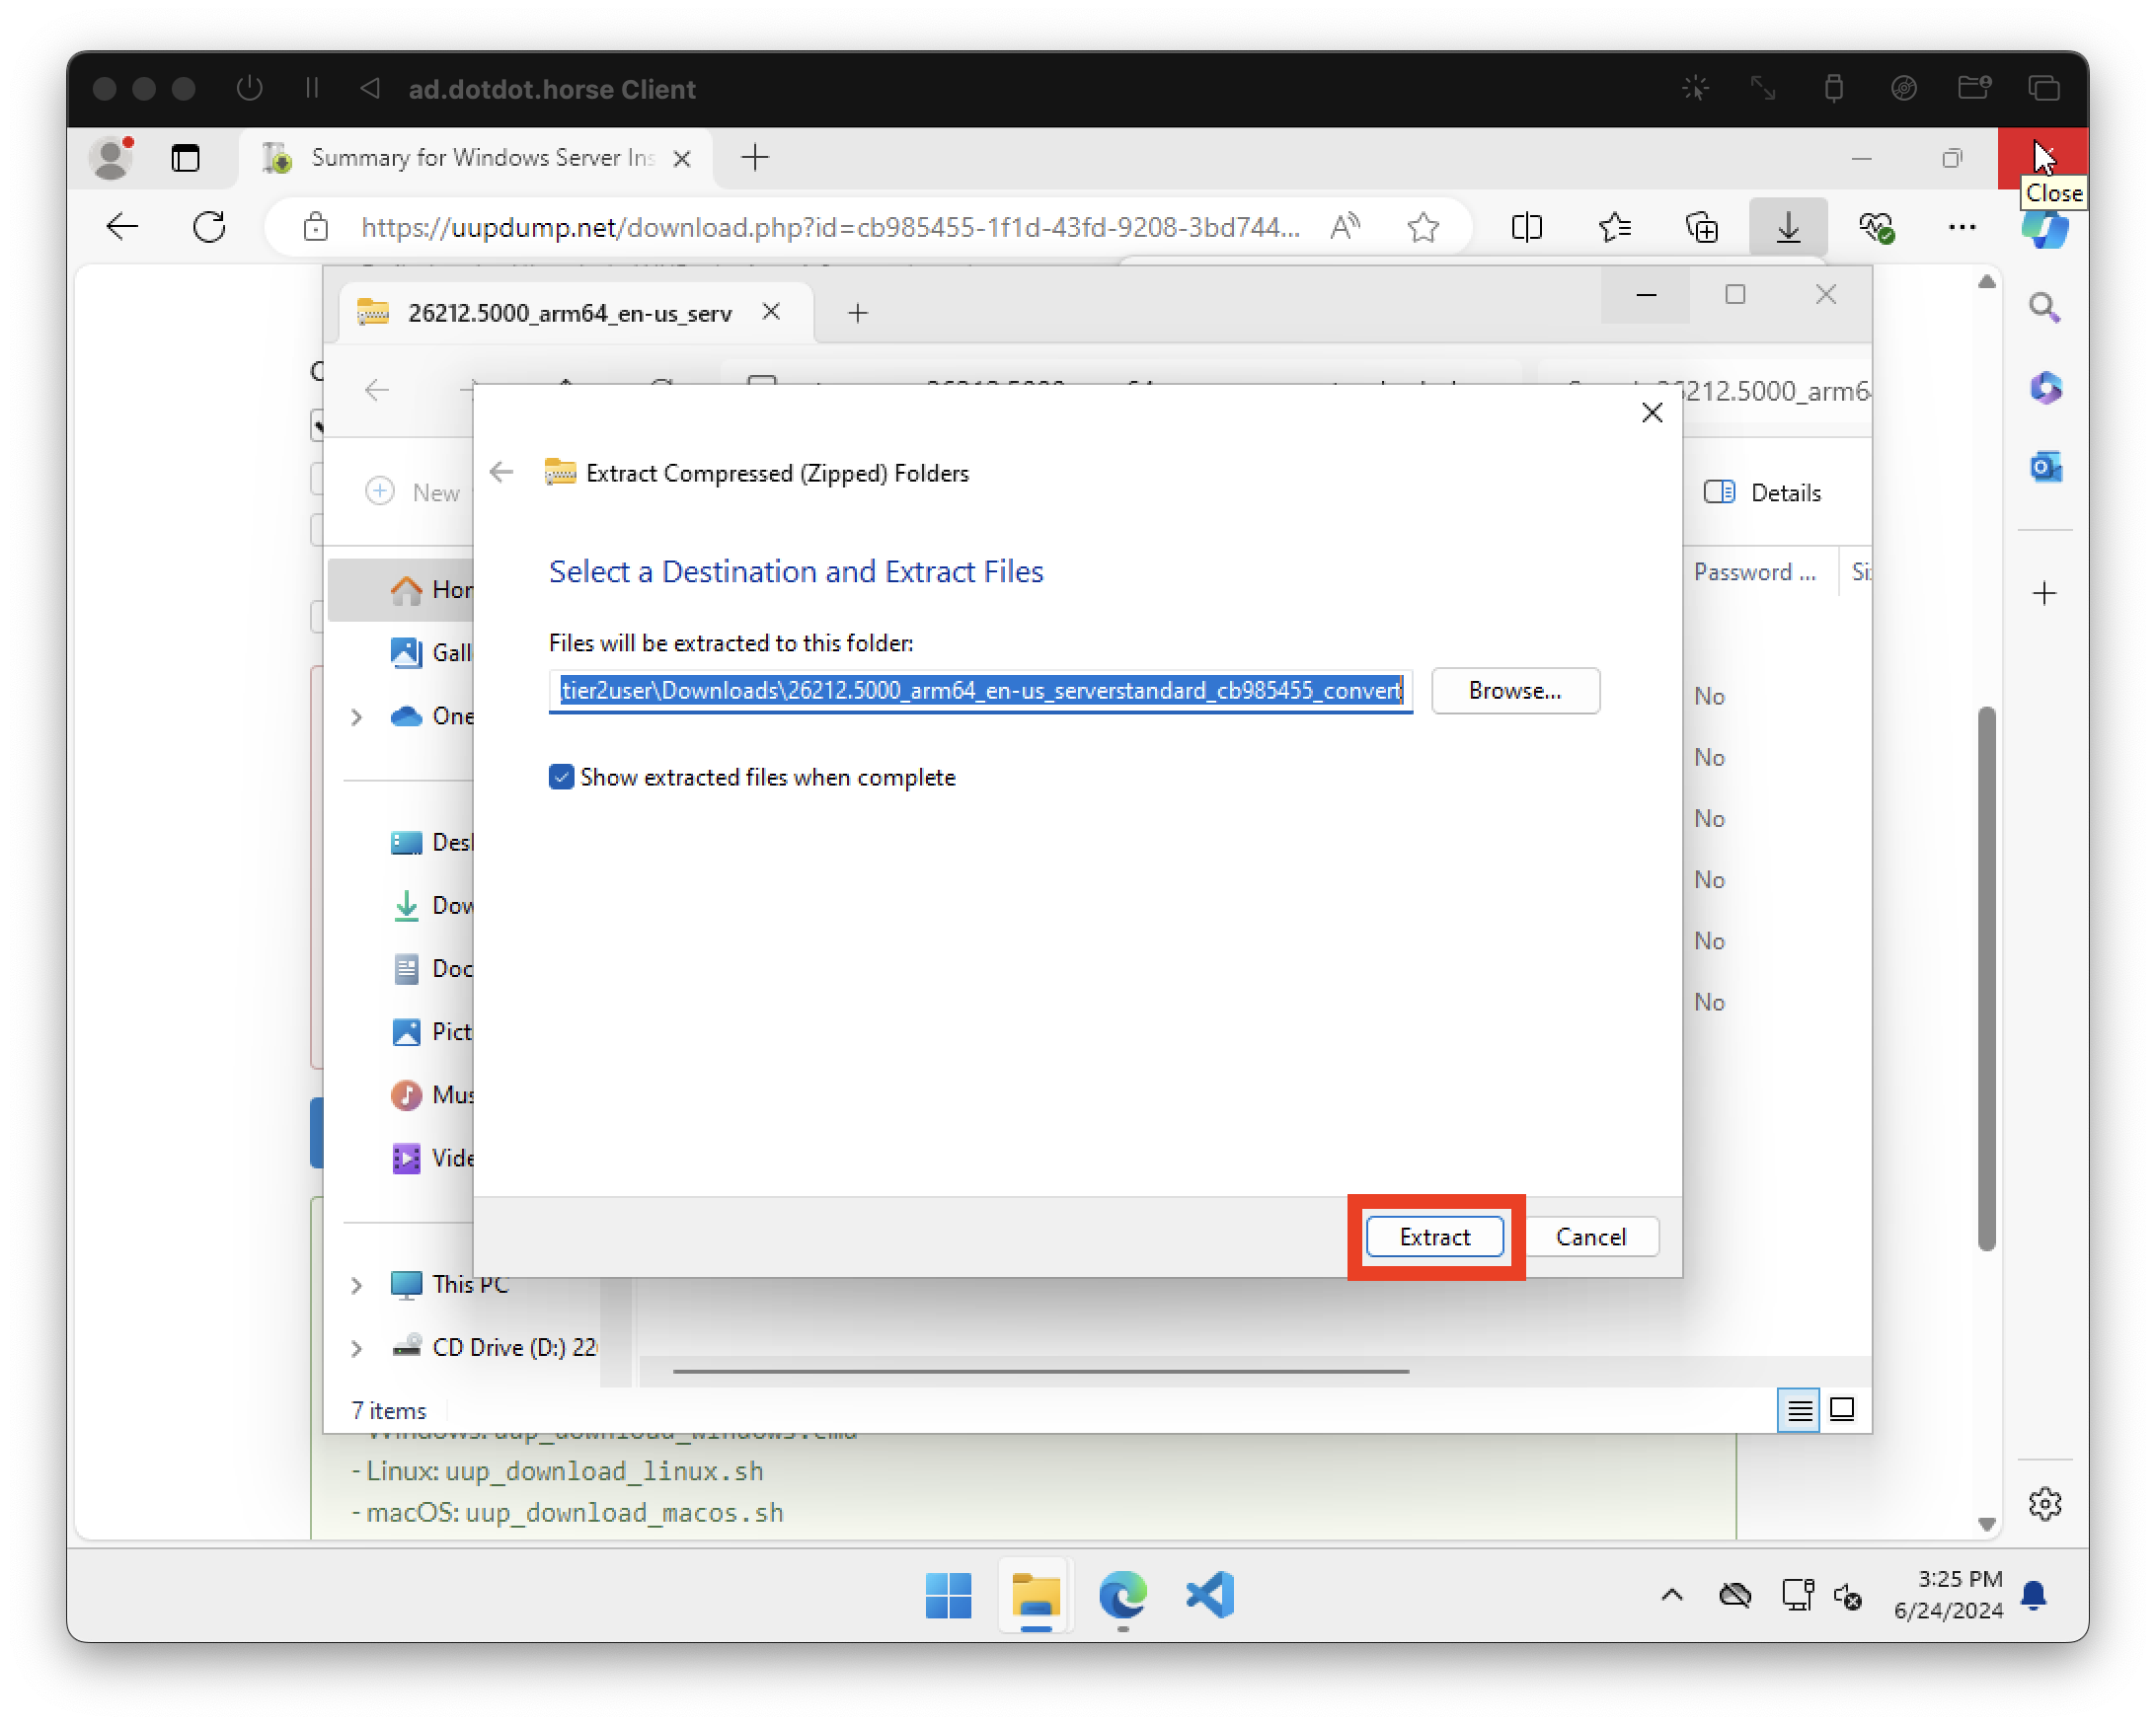Open the Edge Downloads panel
Screen dimensions: 2156x1725
click(x=1788, y=227)
